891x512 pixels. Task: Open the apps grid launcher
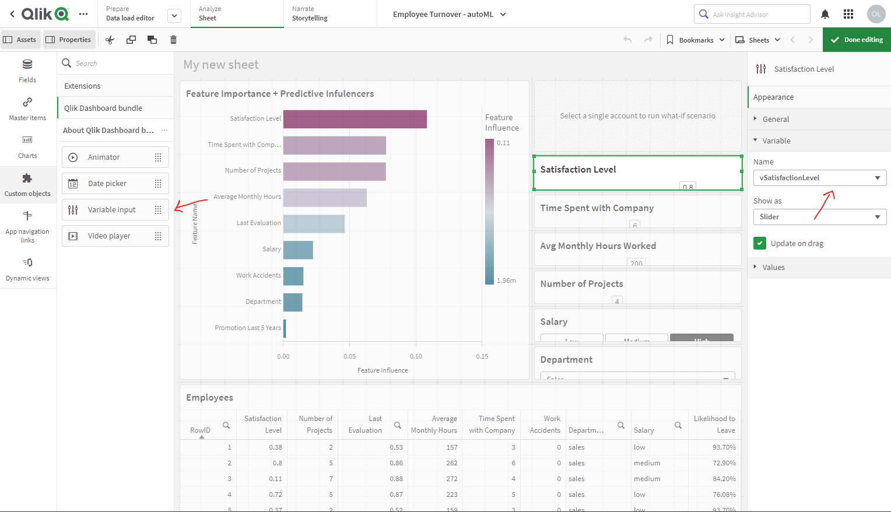[848, 14]
